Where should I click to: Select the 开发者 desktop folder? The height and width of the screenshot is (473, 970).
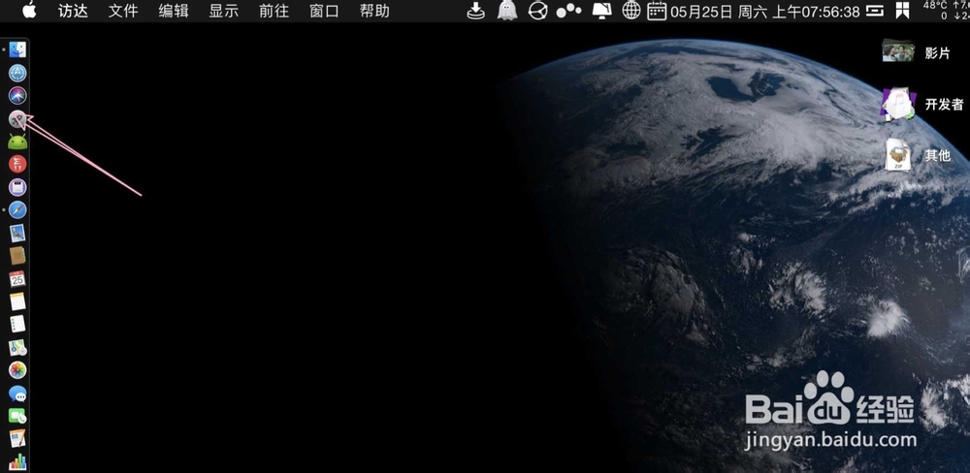pyautogui.click(x=898, y=104)
